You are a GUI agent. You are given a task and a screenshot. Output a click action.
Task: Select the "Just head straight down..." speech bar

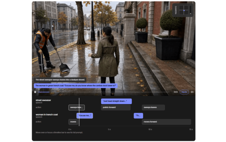coord(116,101)
